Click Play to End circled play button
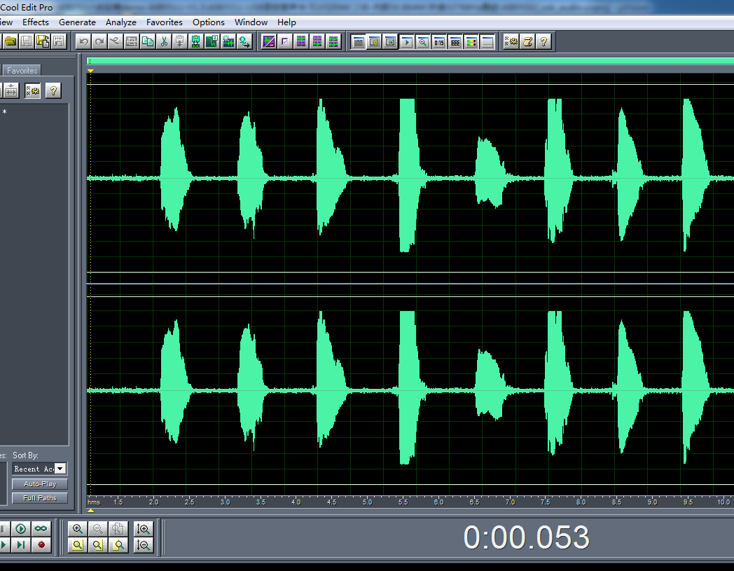 click(20, 529)
